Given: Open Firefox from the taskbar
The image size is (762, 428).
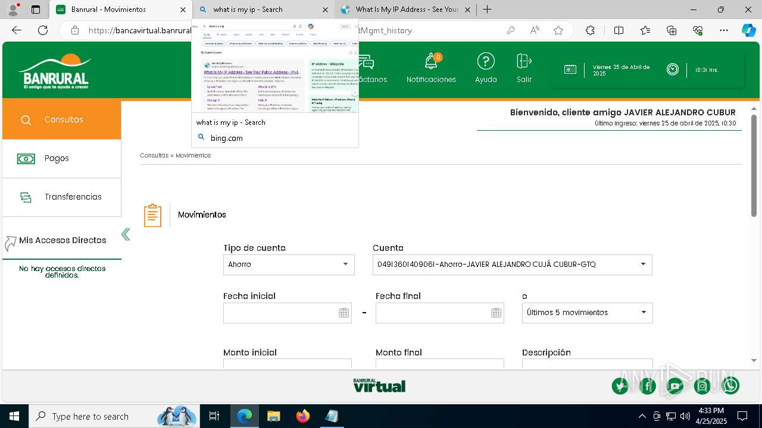Looking at the screenshot, I should [303, 416].
